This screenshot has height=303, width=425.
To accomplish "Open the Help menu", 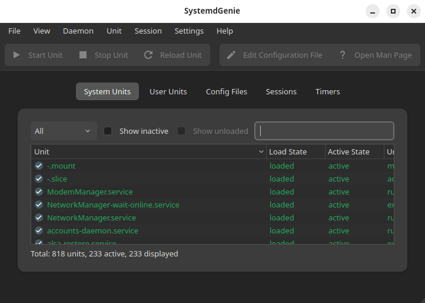I will (x=225, y=31).
